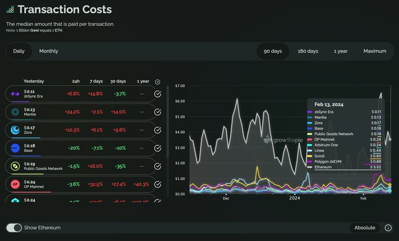Click the chain list vertical scrollbar
Viewport: 399px width, 241px height.
pyautogui.click(x=168, y=122)
